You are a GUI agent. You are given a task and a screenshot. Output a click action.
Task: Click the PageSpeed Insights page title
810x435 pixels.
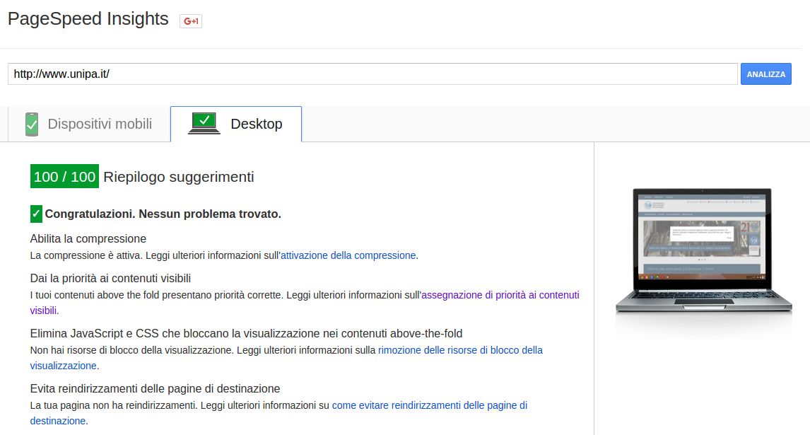(88, 19)
